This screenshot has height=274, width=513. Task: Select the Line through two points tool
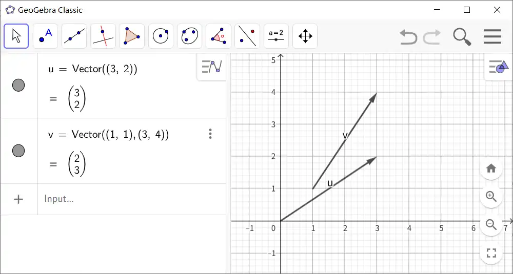click(x=74, y=36)
